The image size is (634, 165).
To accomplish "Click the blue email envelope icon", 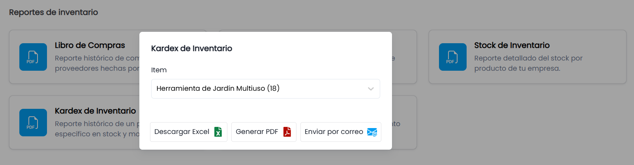I will (372, 132).
